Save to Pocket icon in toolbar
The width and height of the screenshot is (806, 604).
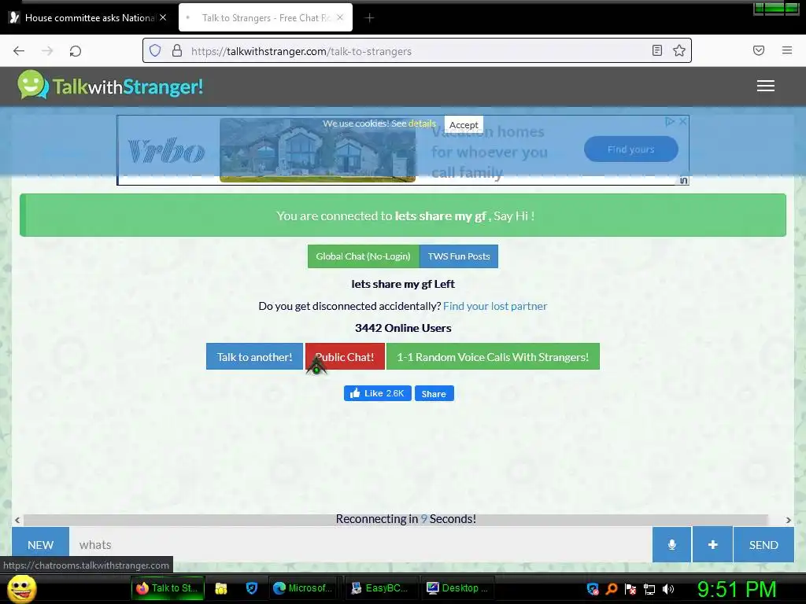coord(759,50)
